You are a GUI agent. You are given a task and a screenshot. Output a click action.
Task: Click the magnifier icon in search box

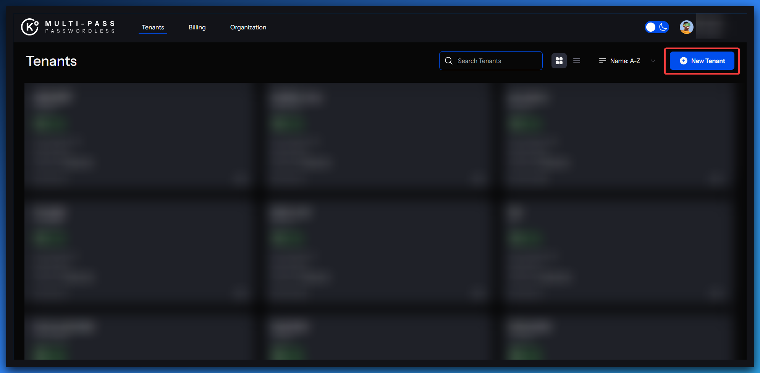(x=449, y=61)
